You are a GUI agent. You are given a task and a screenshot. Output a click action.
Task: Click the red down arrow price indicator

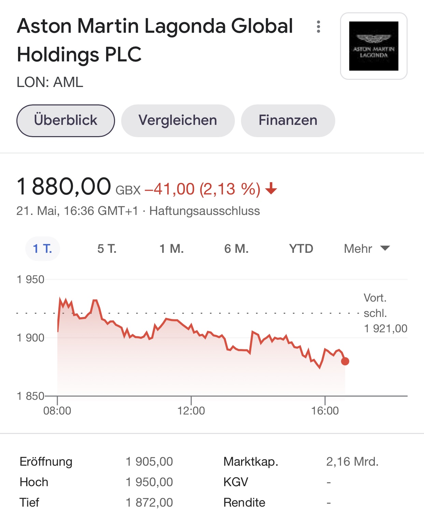click(x=271, y=188)
